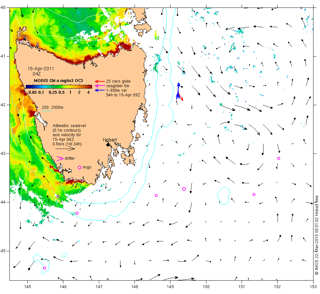320x294 pixels.
Task: Select the magenta Argo circle in legend
Action: click(x=80, y=167)
